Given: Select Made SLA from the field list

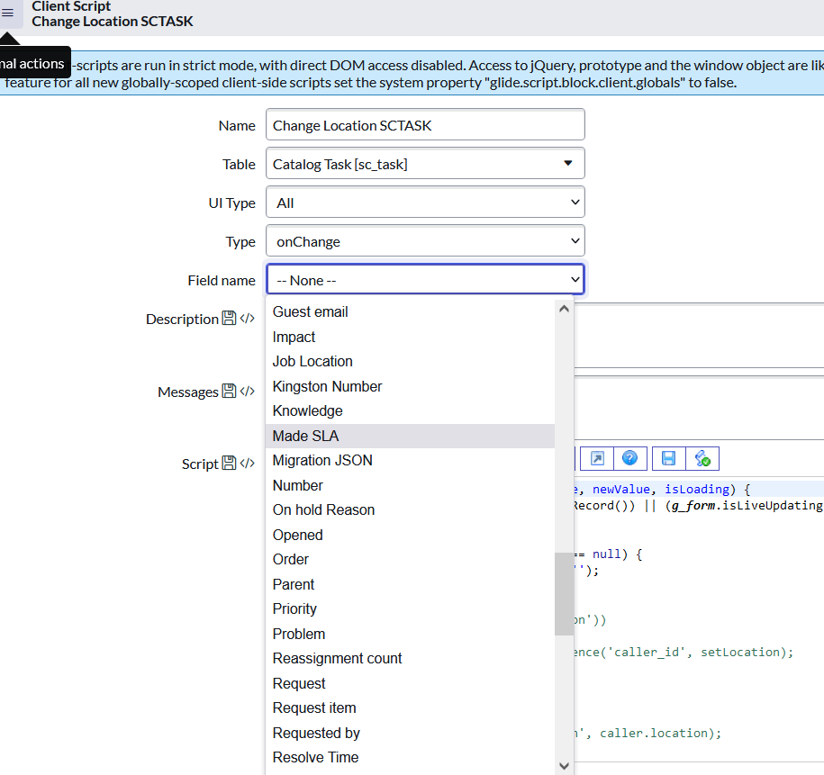Looking at the screenshot, I should (410, 436).
